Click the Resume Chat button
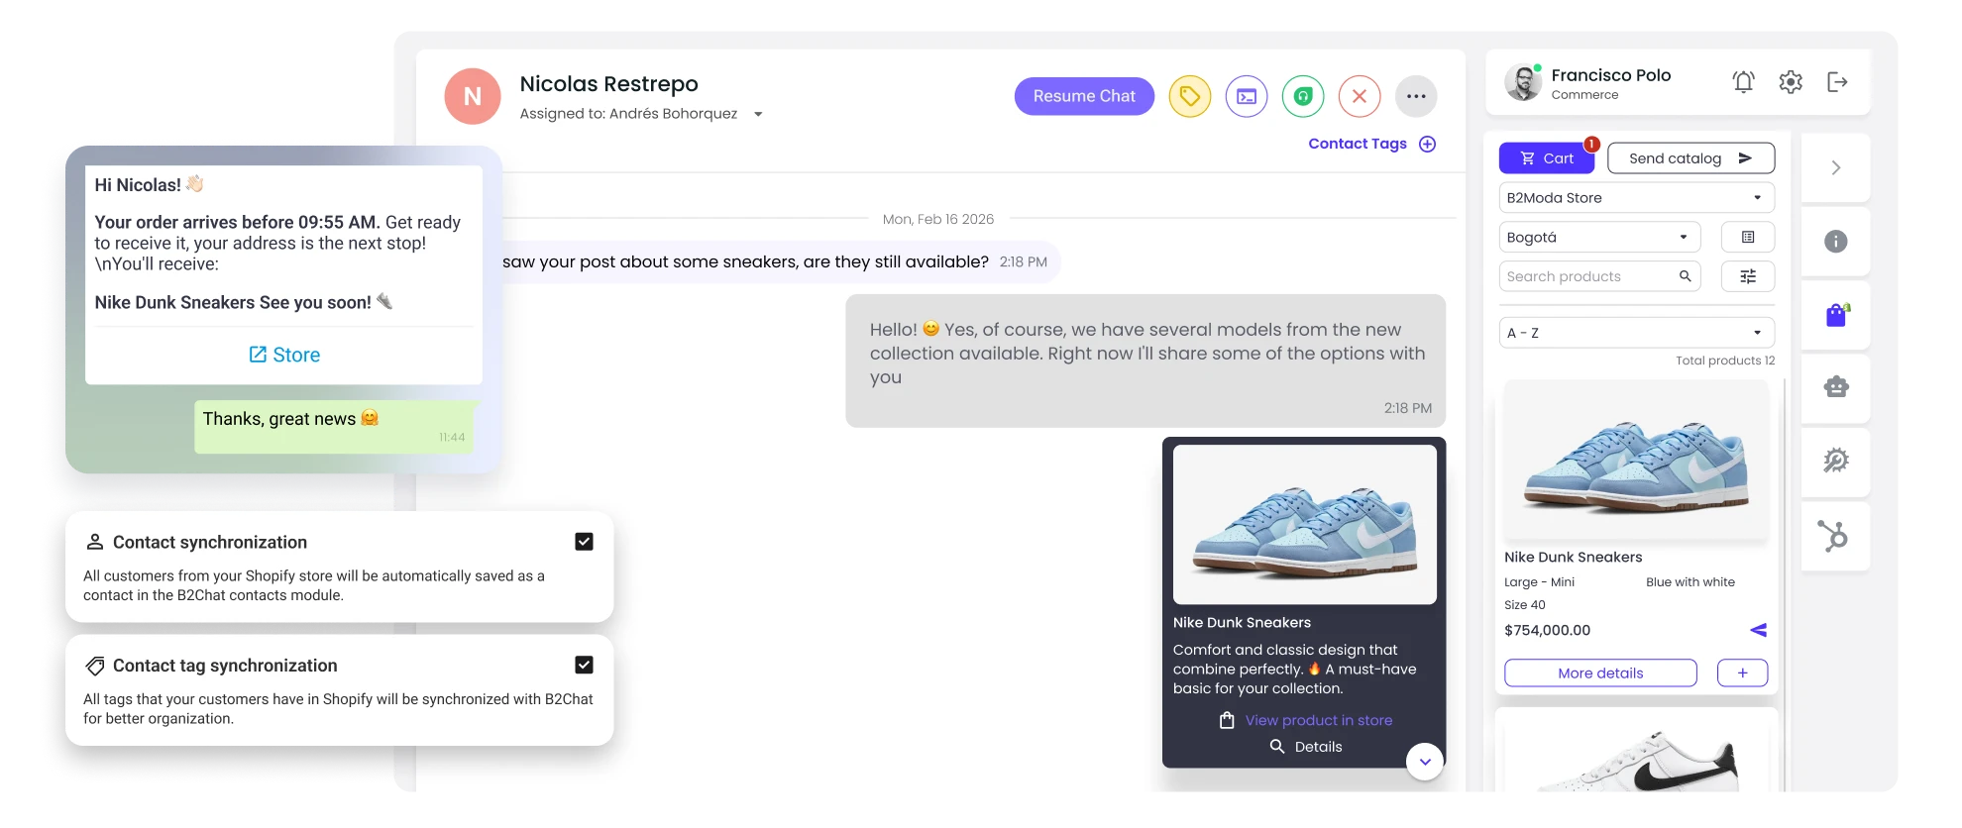Viewport: 1962px width, 828px height. click(x=1084, y=96)
